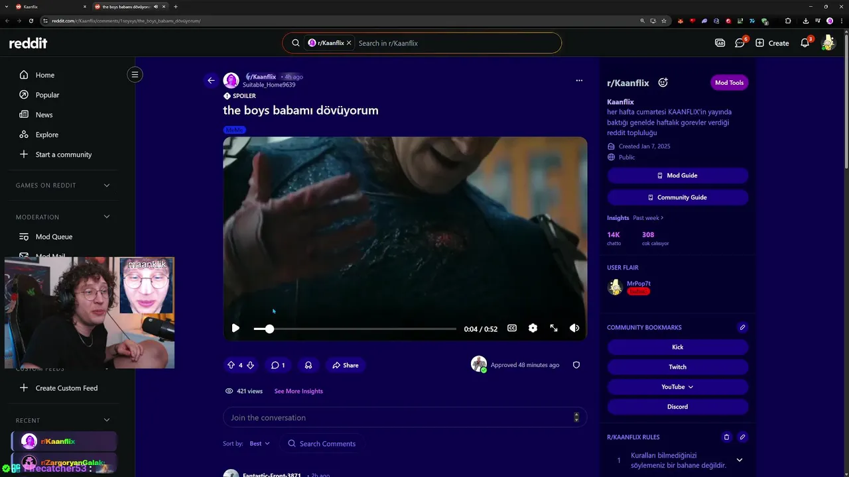Viewport: 849px width, 477px height.
Task: Toggle closed captions on the video
Action: click(x=512, y=328)
